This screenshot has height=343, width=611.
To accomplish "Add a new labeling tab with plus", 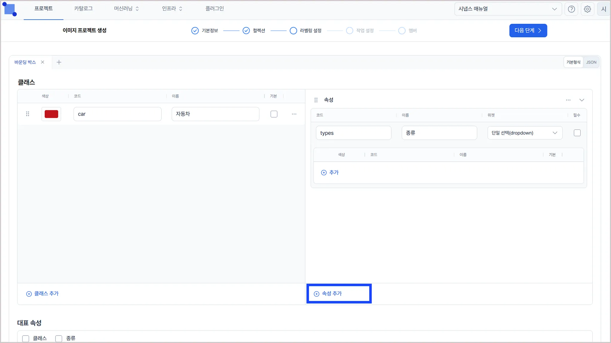I will (59, 62).
